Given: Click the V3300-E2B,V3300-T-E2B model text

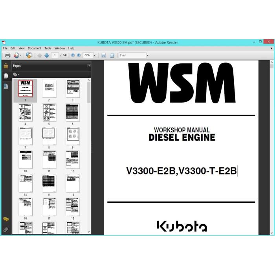Looking at the screenshot, I should click(181, 170).
